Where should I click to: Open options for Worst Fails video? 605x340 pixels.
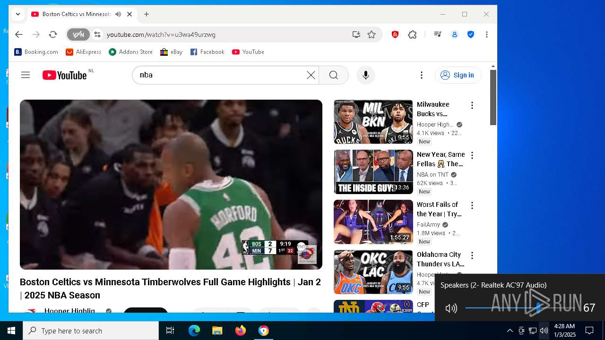(472, 205)
